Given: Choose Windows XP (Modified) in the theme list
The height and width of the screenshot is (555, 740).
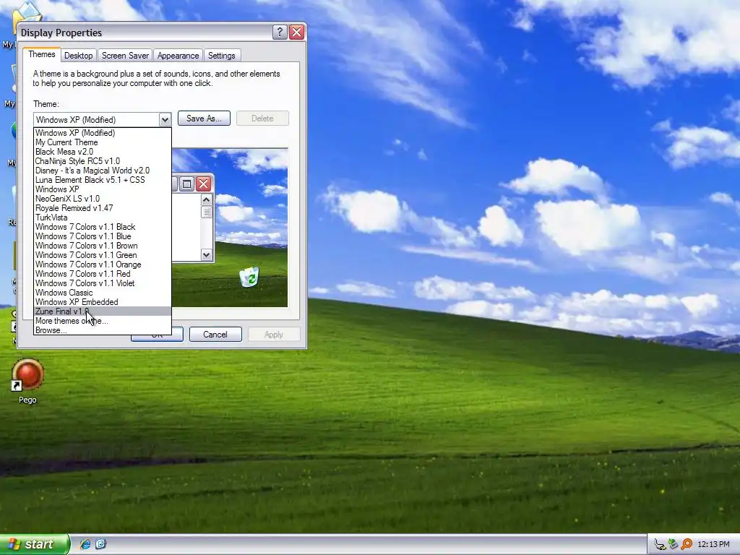Looking at the screenshot, I should pyautogui.click(x=103, y=133).
